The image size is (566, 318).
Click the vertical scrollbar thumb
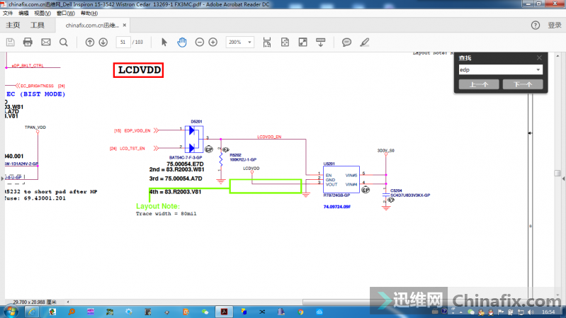point(557,174)
